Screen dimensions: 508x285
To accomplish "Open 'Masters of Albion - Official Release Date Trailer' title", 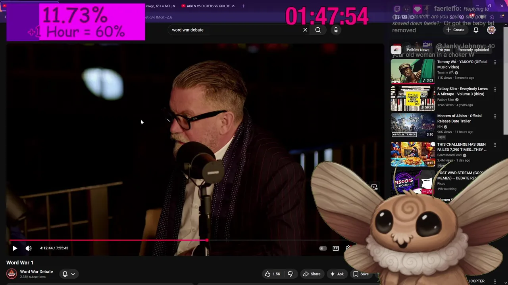I will pyautogui.click(x=459, y=118).
